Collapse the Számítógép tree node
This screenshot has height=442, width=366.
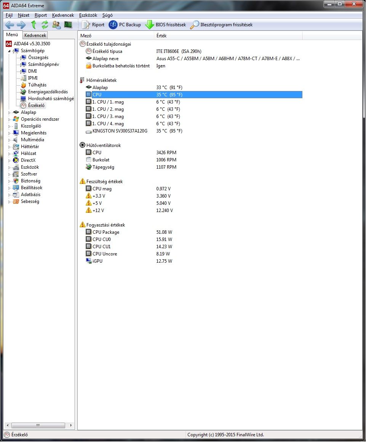9,51
